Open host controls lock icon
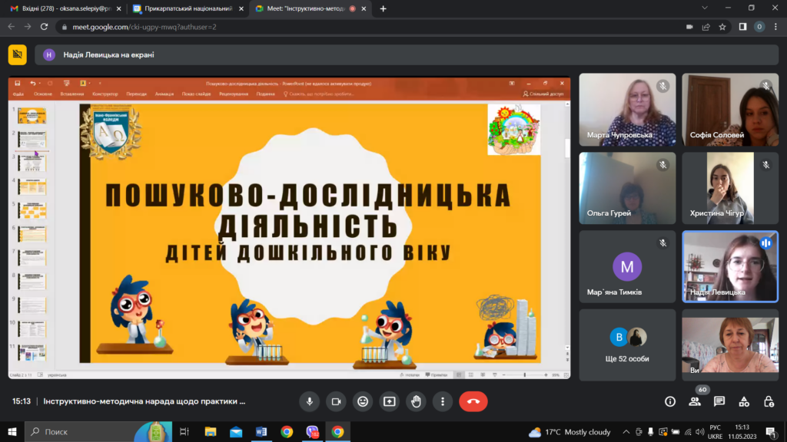Viewport: 787px width, 442px height. [x=769, y=401]
